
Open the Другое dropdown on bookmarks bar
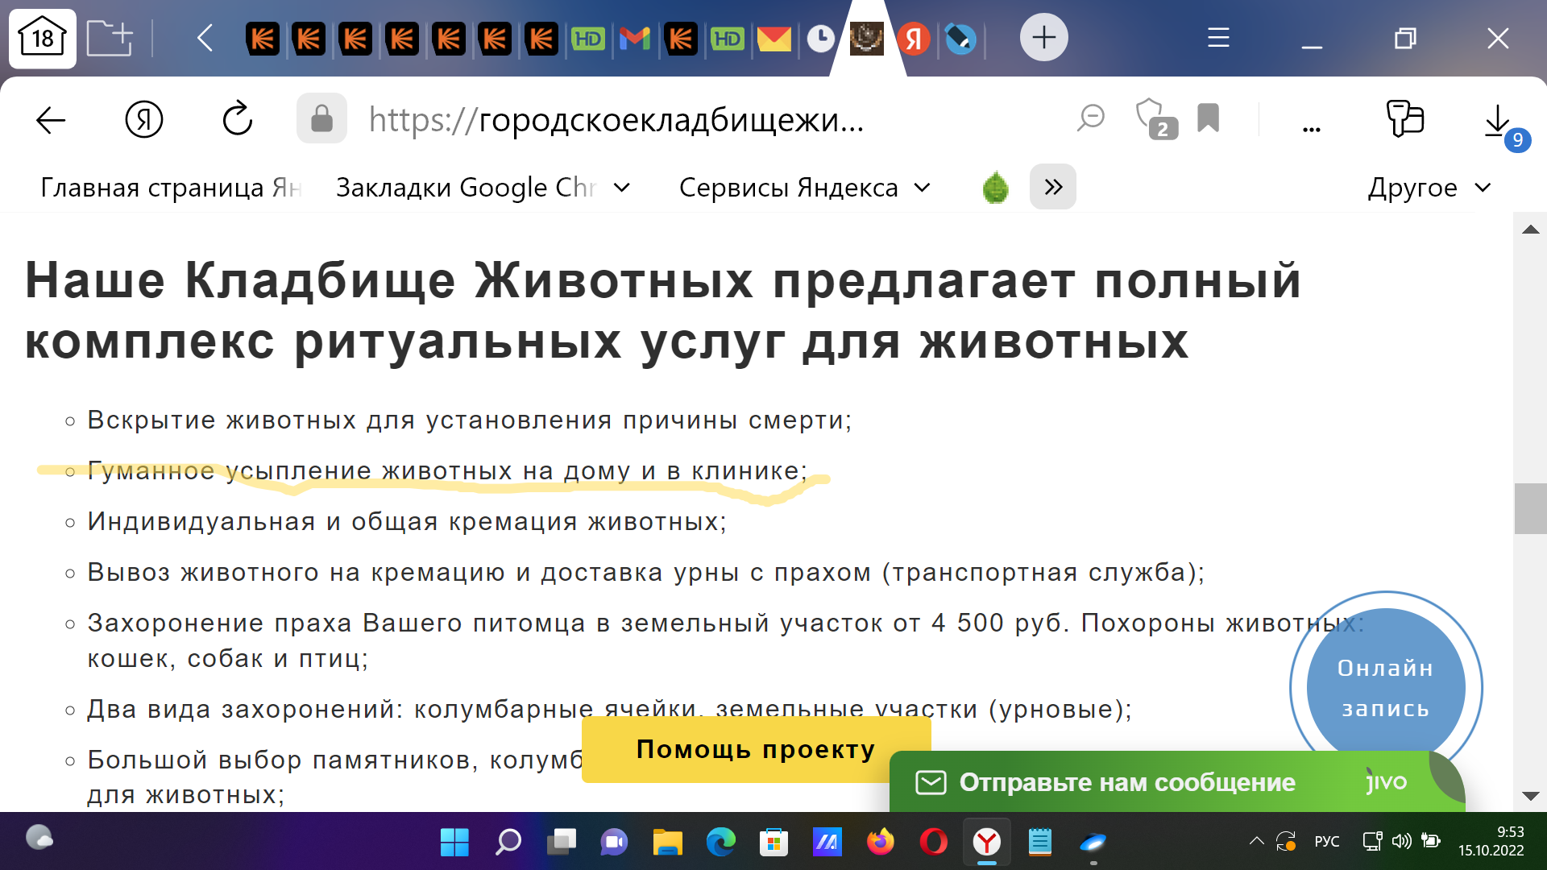tap(1432, 187)
